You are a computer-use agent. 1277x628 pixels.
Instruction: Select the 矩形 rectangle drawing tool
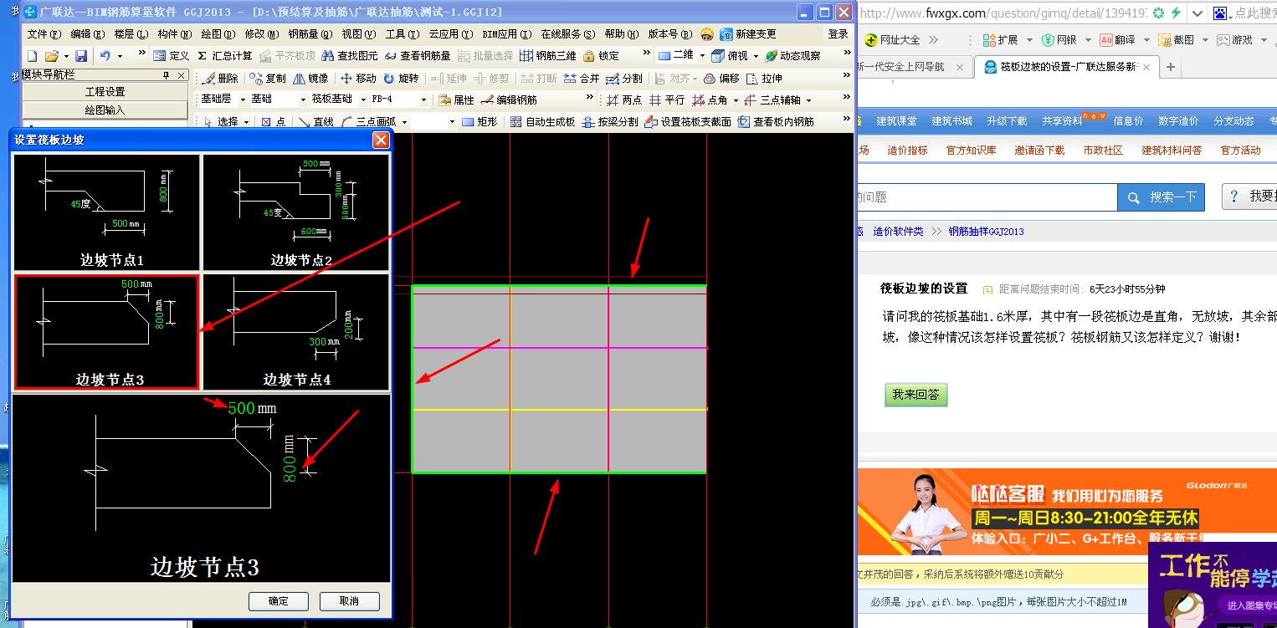480,122
